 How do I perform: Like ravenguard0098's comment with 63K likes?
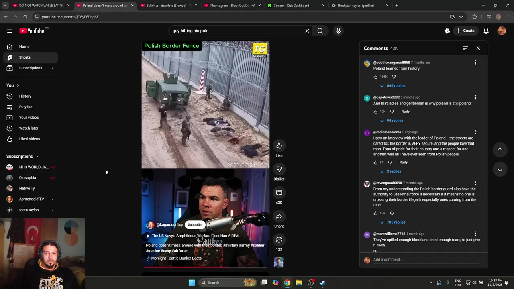pyautogui.click(x=375, y=214)
